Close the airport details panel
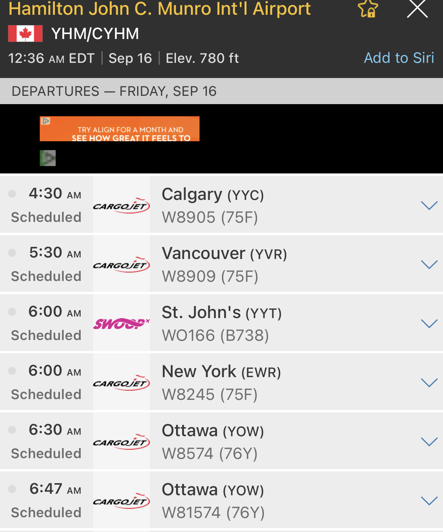This screenshot has height=532, width=443. (417, 8)
